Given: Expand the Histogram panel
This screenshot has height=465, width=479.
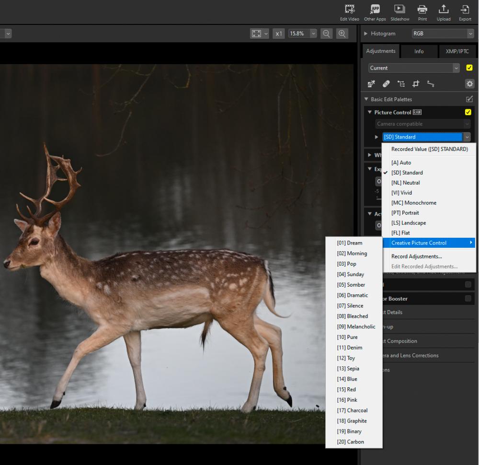Looking at the screenshot, I should point(365,34).
